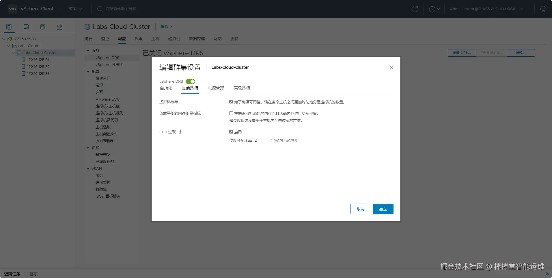Click the host icon for 172.16.125.81
The width and height of the screenshot is (552, 278).
[24, 60]
